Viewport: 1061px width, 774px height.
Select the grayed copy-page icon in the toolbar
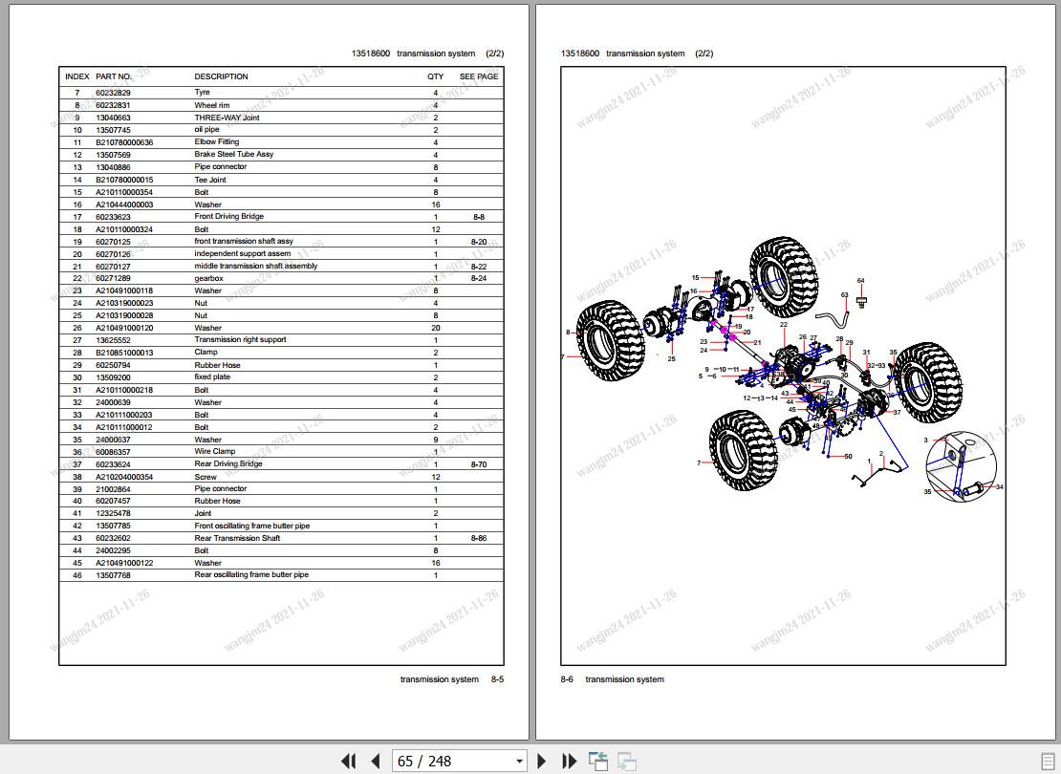pyautogui.click(x=627, y=760)
